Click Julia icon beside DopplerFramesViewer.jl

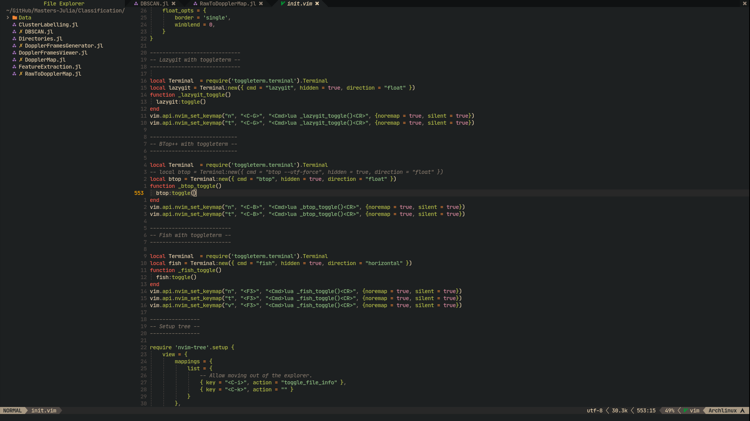14,53
